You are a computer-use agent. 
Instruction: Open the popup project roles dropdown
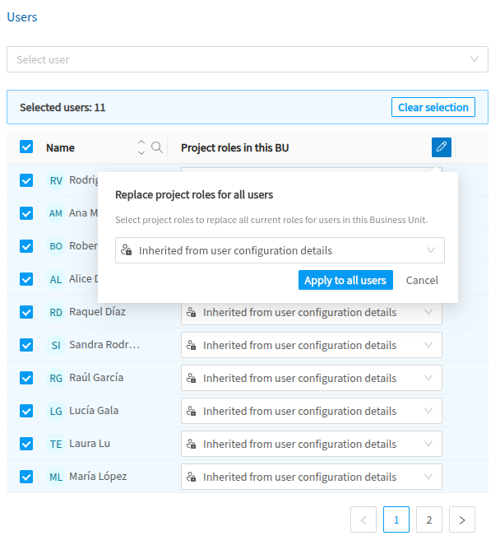pos(280,250)
